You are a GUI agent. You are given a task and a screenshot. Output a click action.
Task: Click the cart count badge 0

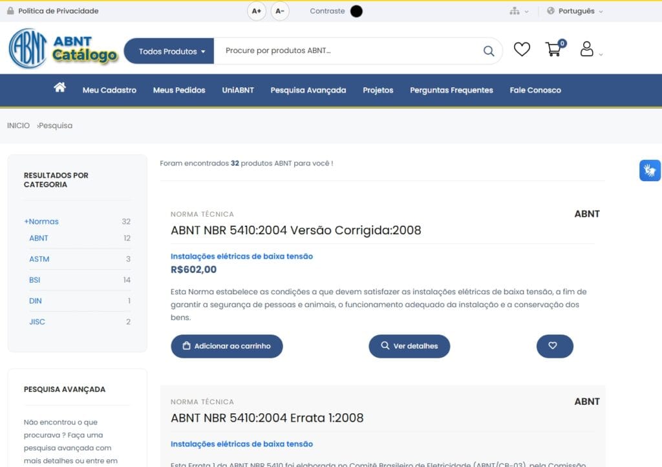click(x=562, y=43)
